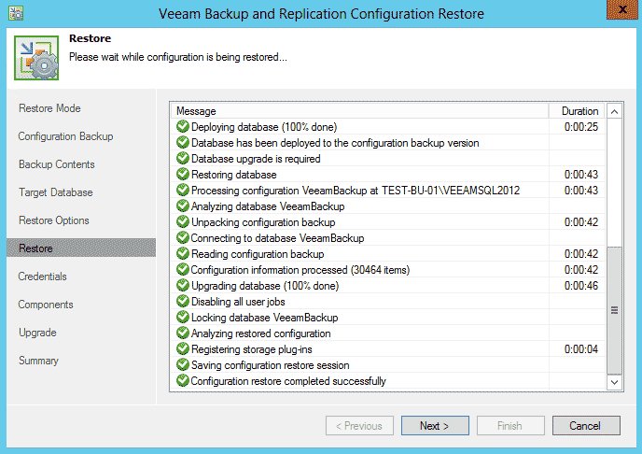Open the Credentials wizard step
Screen dimensions: 642x454
(42, 277)
